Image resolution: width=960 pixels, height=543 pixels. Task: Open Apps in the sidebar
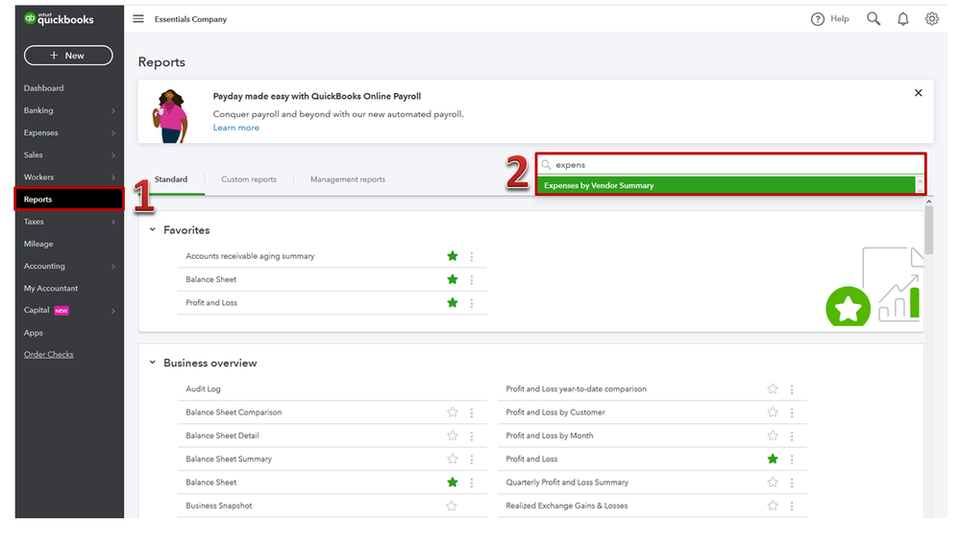pyautogui.click(x=33, y=333)
